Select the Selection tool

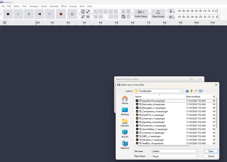pyautogui.click(x=83, y=12)
